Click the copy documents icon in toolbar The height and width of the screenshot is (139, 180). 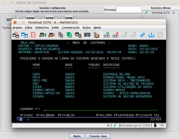coord(61,35)
